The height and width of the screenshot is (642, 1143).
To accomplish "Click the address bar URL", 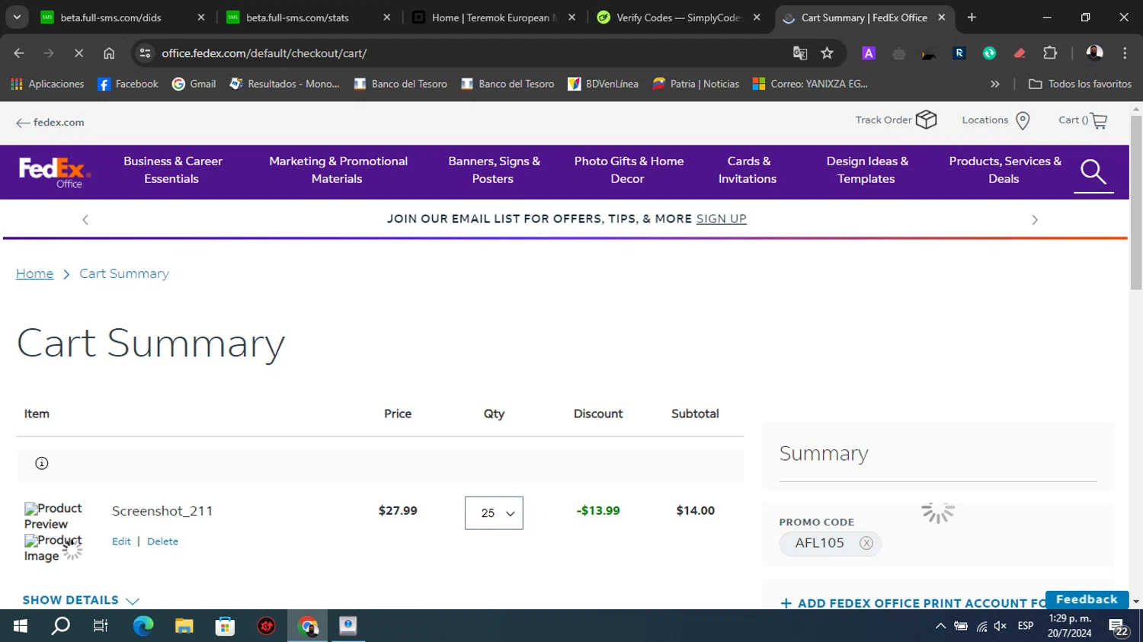I will [264, 53].
